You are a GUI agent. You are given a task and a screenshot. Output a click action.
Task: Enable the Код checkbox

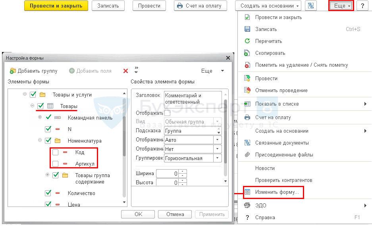(x=56, y=152)
